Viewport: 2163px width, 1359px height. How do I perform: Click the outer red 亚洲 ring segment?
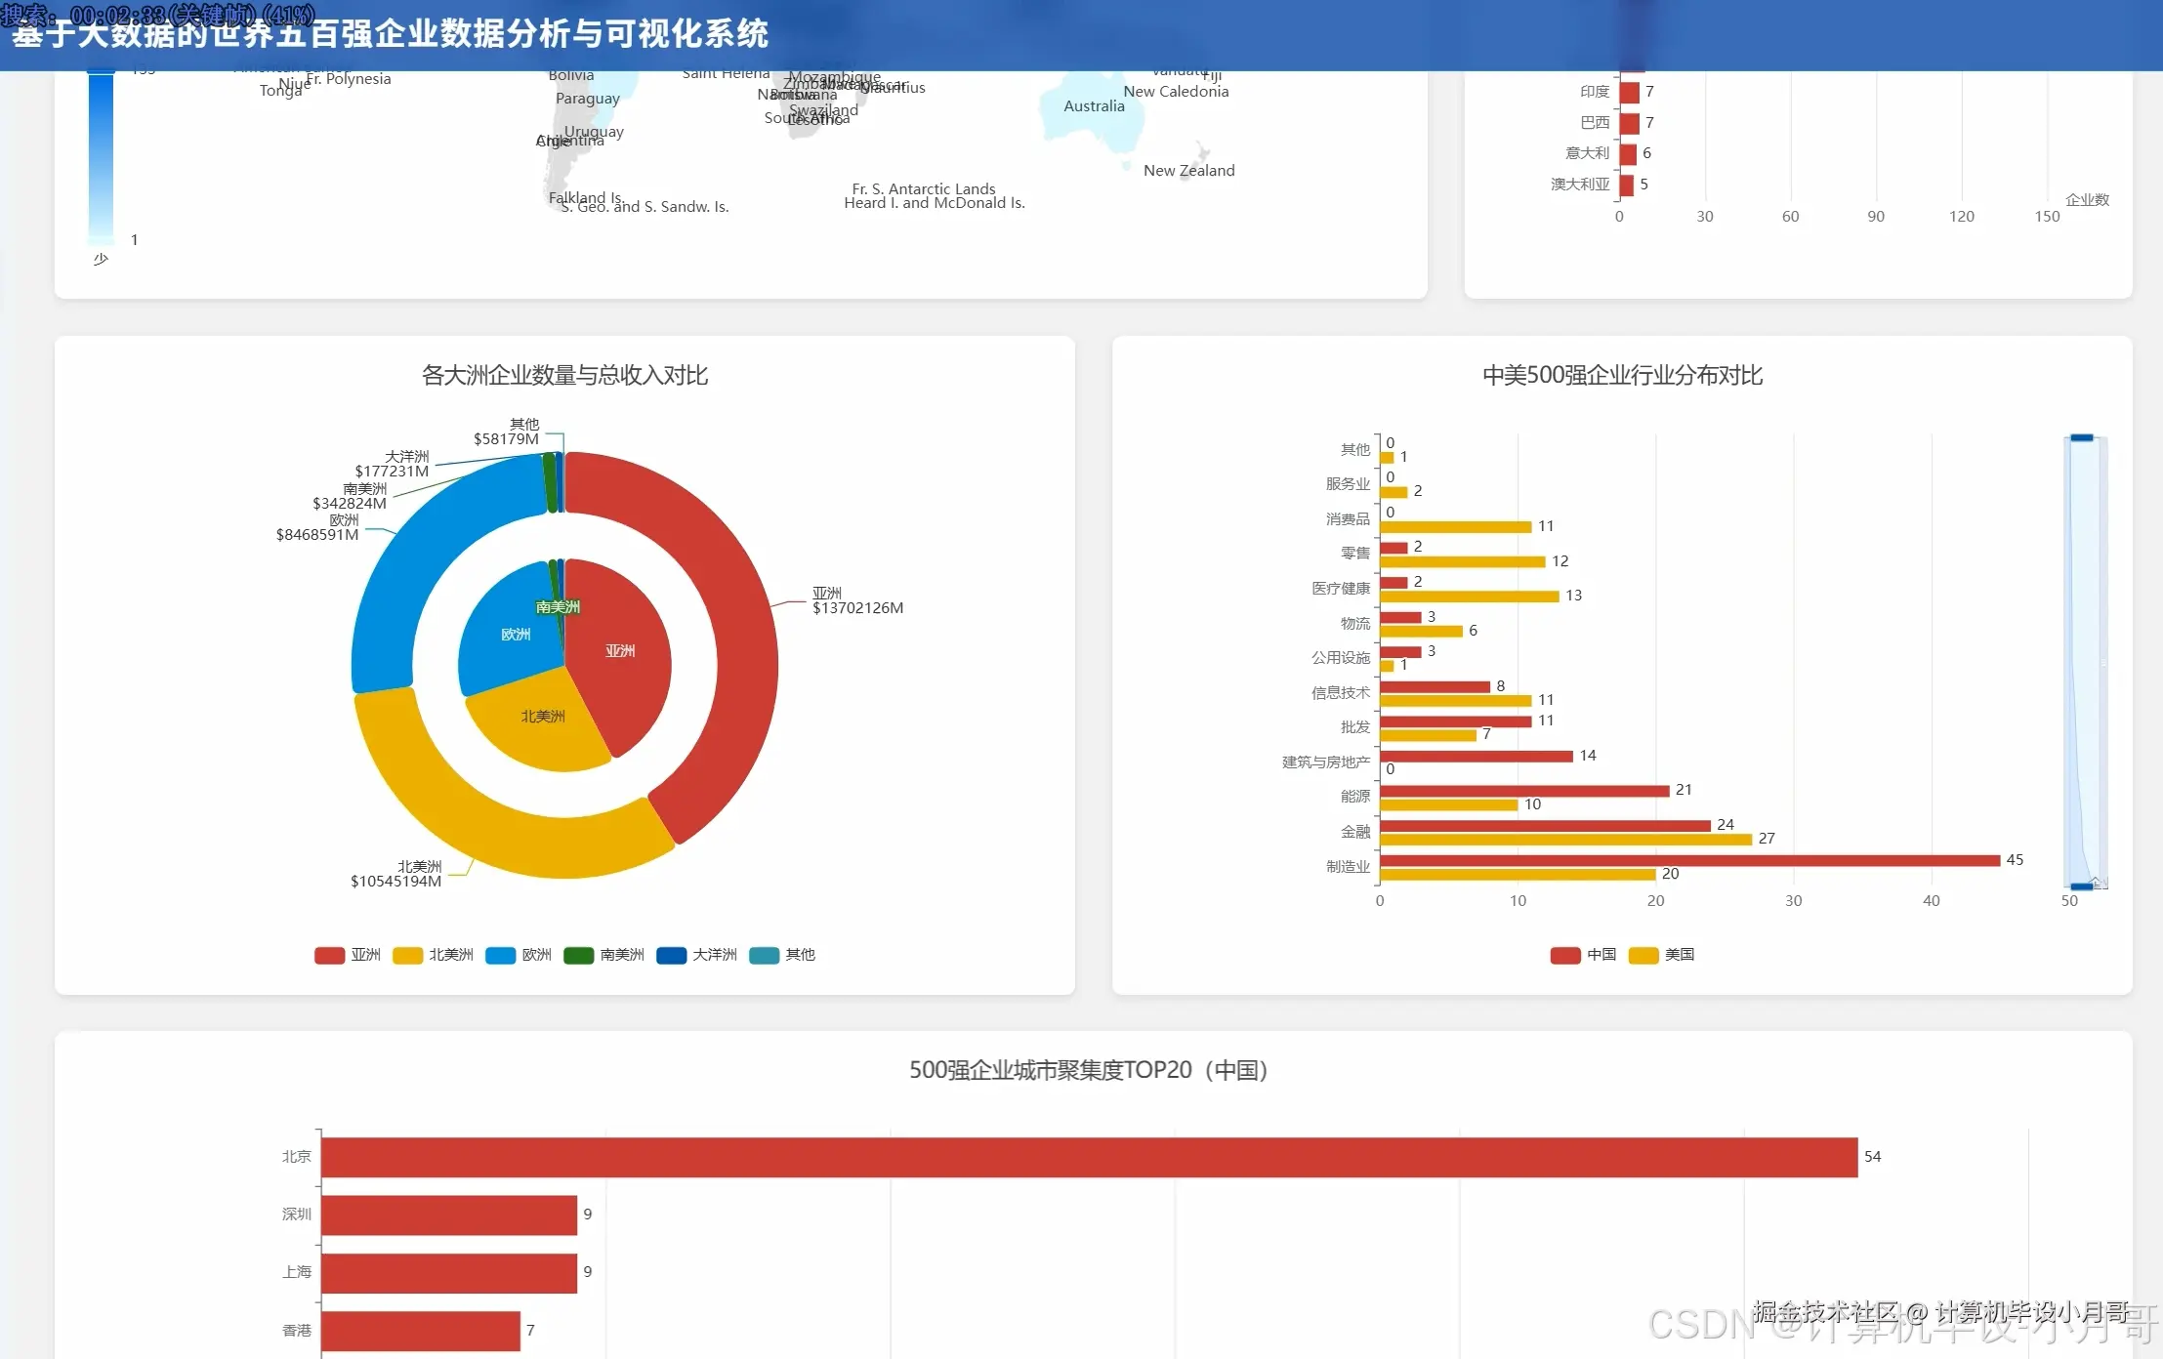[747, 664]
